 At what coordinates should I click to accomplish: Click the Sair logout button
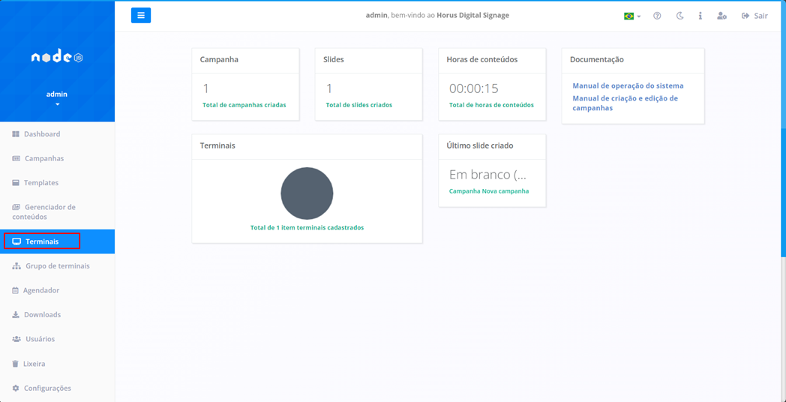click(x=754, y=16)
